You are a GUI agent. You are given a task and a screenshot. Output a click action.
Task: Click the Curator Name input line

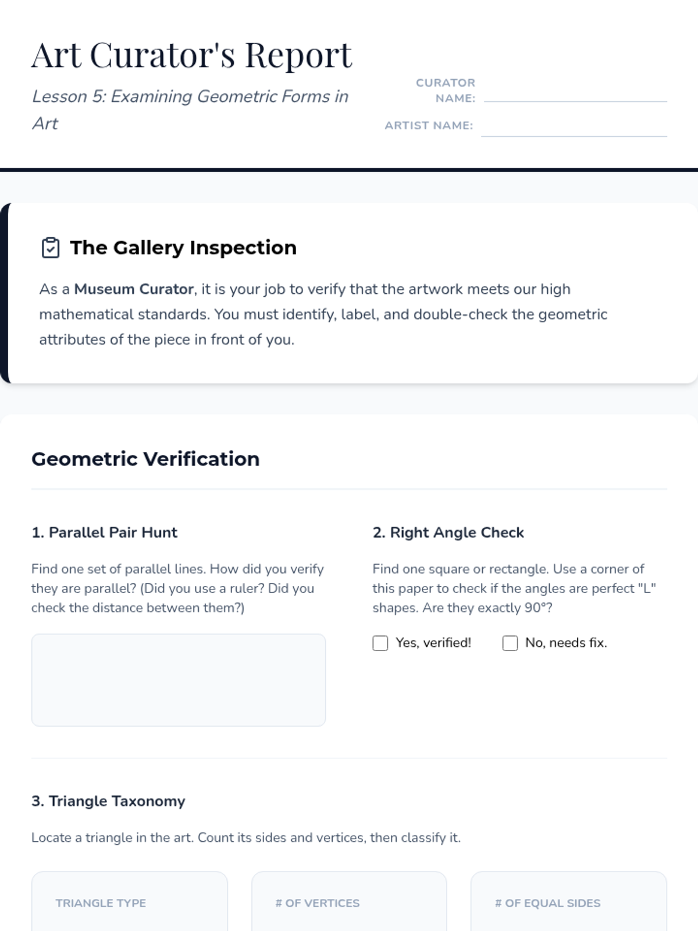click(x=575, y=93)
